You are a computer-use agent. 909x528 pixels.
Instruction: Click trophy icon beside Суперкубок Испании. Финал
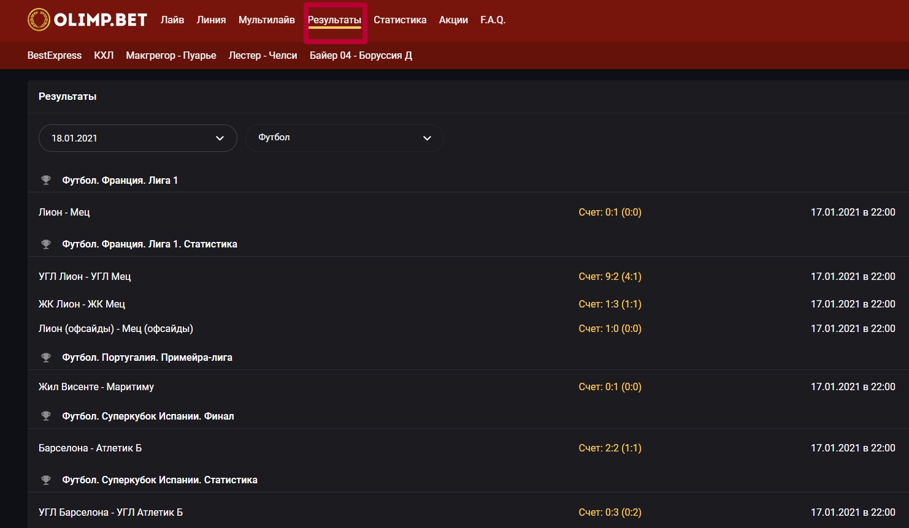coord(46,416)
